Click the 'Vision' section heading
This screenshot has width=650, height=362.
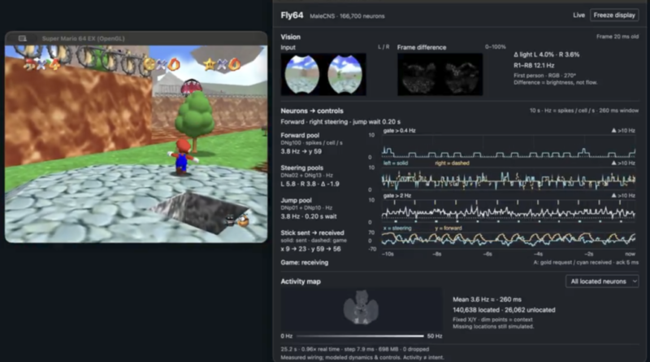(x=291, y=37)
